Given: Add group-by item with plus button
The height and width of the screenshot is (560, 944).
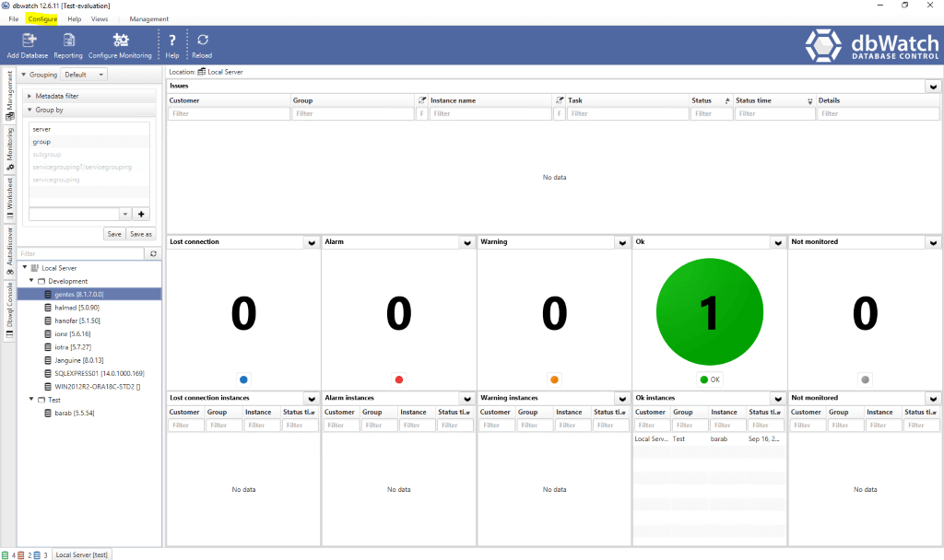Looking at the screenshot, I should (141, 214).
